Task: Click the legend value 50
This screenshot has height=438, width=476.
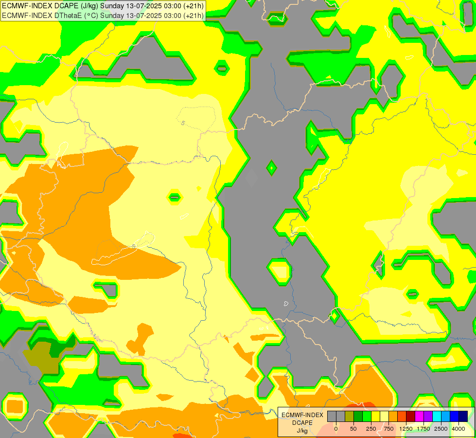Action: pos(353,429)
